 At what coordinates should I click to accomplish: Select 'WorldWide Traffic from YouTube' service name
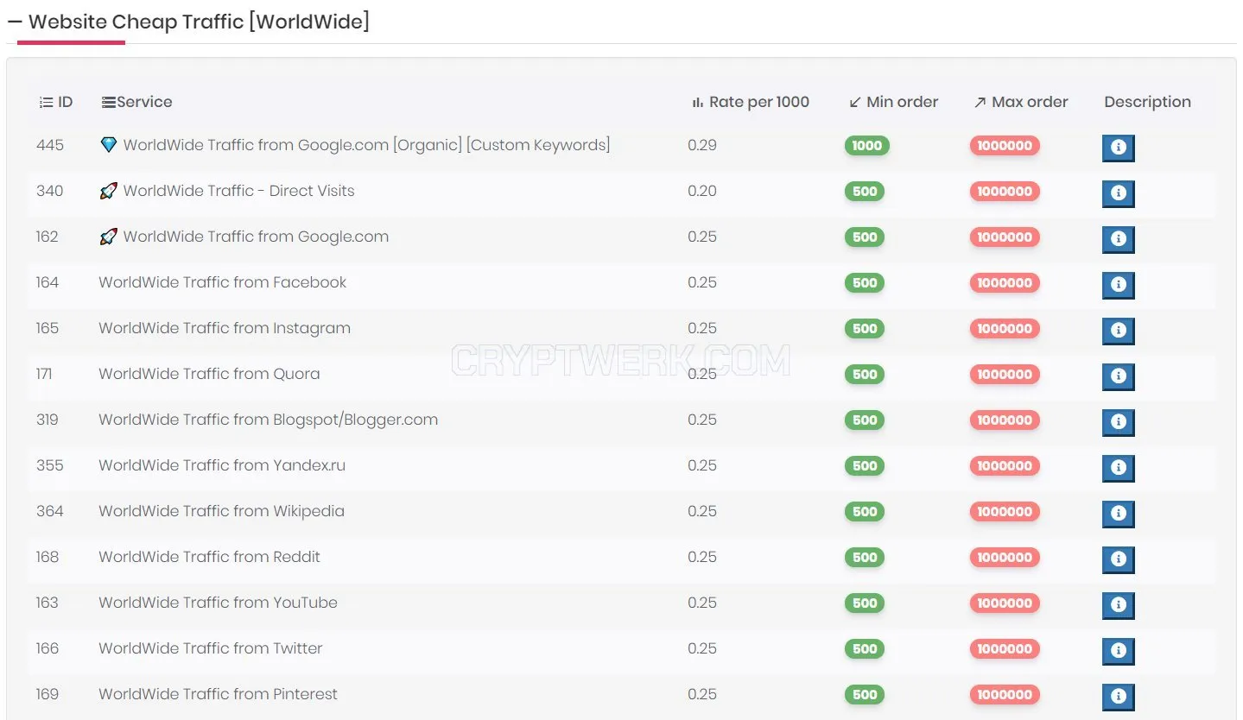pos(218,603)
